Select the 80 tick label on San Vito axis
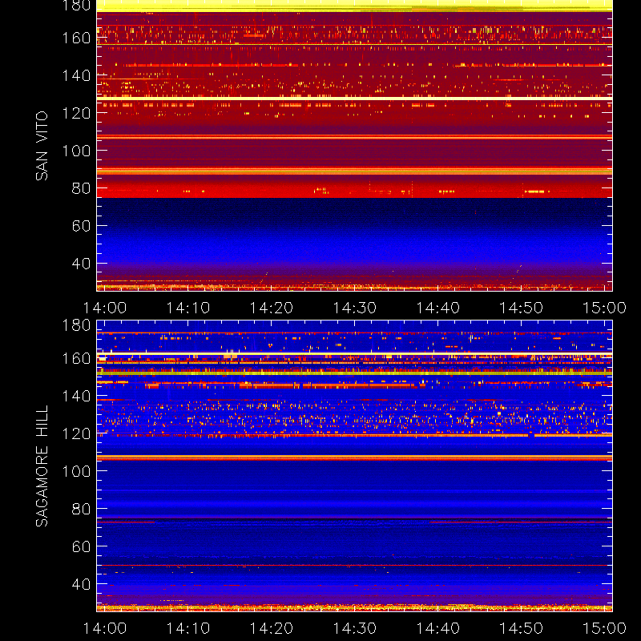This screenshot has width=641, height=641. 82,188
